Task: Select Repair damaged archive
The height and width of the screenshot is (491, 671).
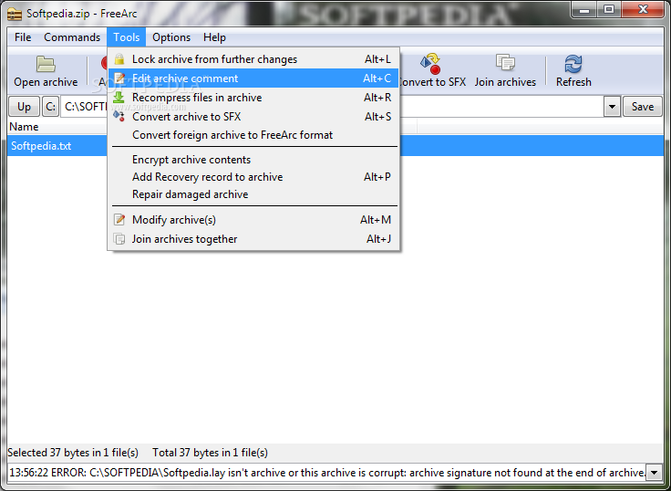Action: (253, 194)
